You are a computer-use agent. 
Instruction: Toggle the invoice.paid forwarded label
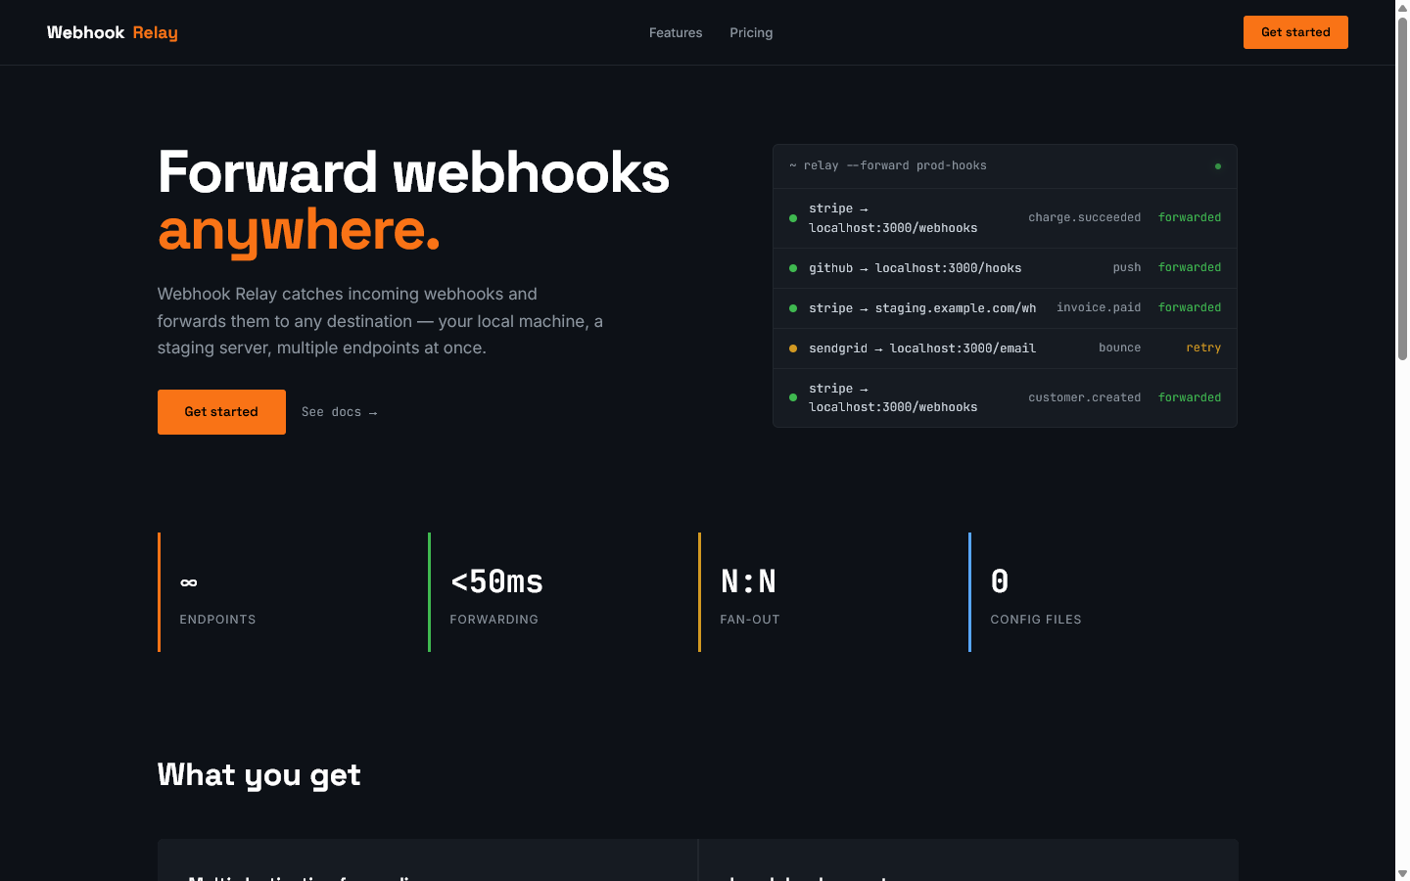(1189, 307)
